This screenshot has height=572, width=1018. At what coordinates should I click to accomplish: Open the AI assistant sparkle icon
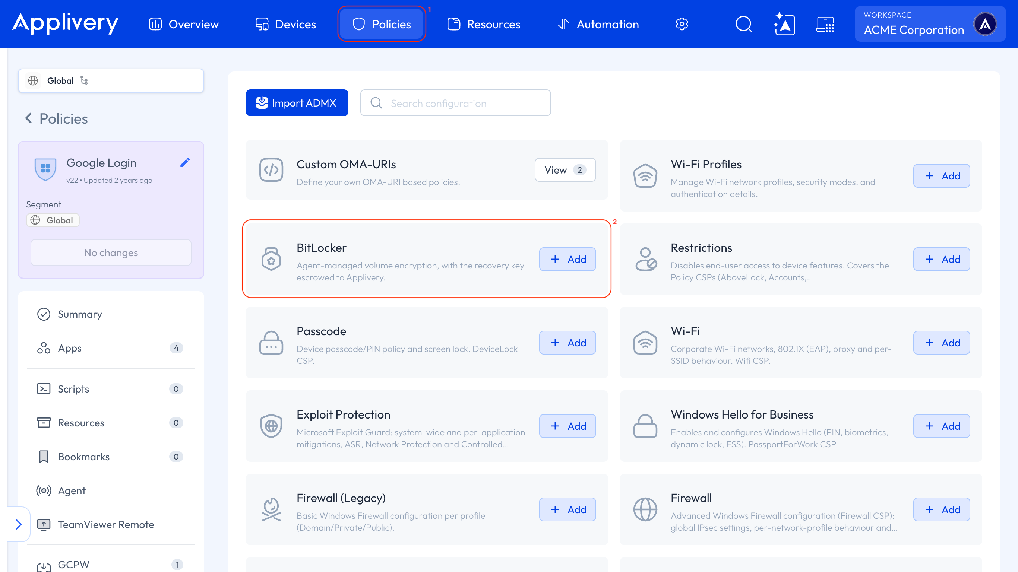tap(784, 24)
